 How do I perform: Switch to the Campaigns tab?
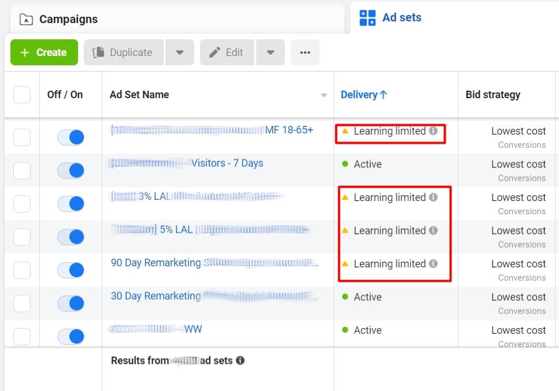tap(69, 18)
